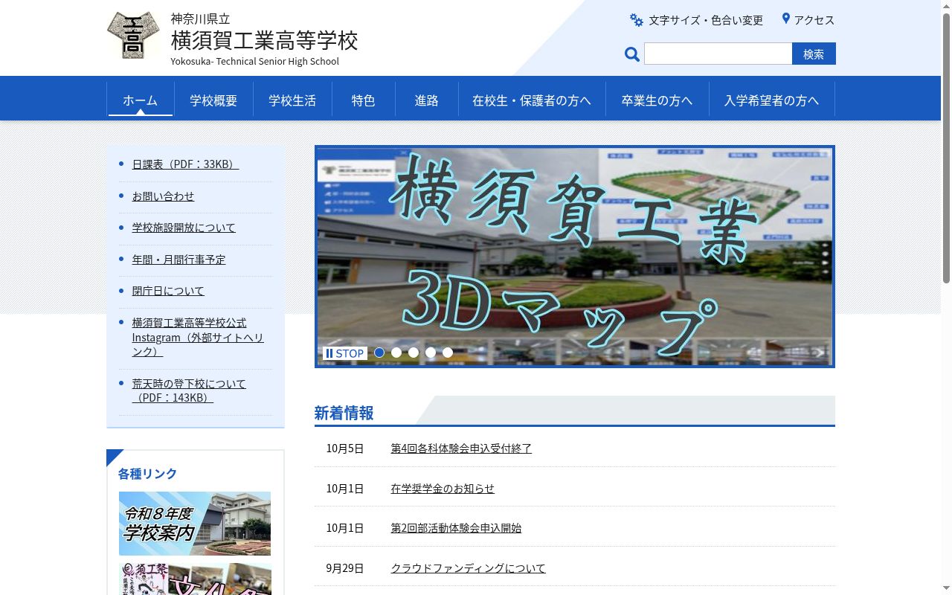This screenshot has width=952, height=595.
Task: Open the 学校概要 menu item
Action: (213, 100)
